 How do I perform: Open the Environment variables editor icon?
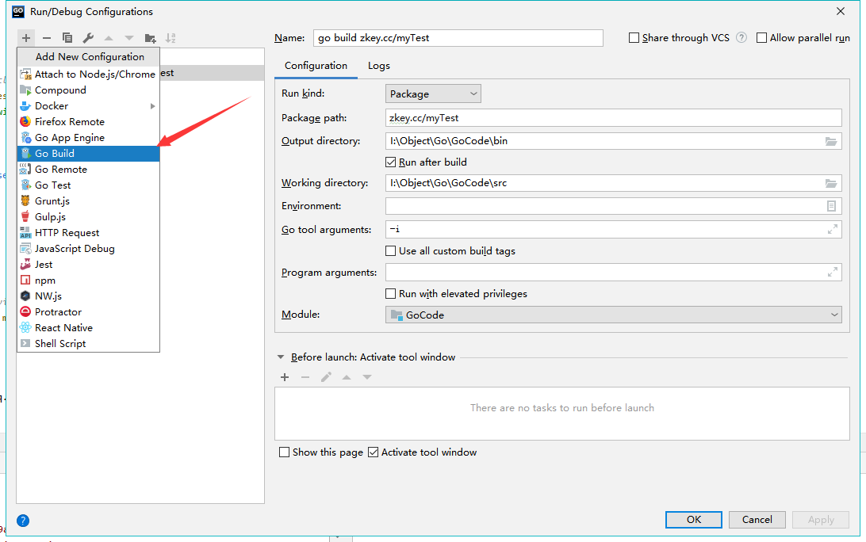coord(831,206)
